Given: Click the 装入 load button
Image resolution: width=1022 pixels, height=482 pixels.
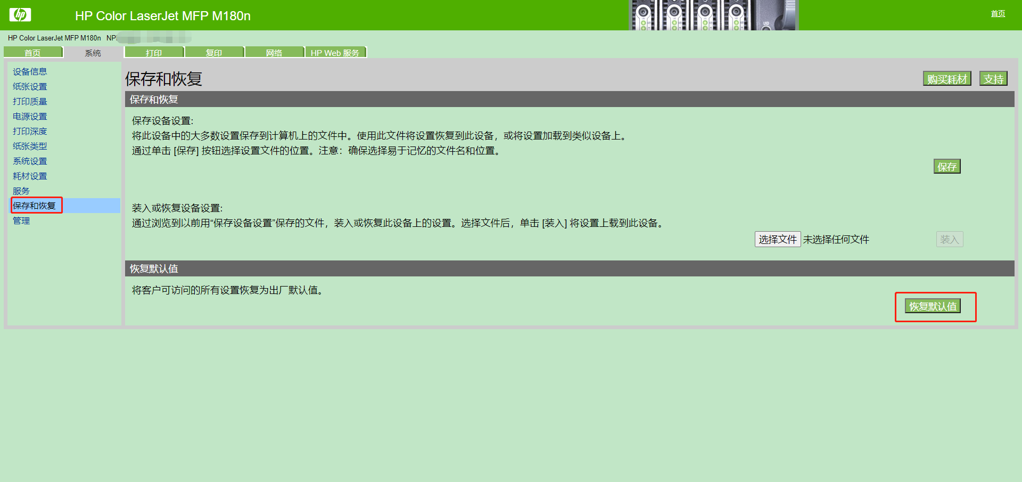Looking at the screenshot, I should click(x=950, y=239).
